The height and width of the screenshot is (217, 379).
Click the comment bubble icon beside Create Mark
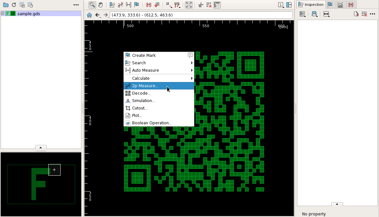pyautogui.click(x=190, y=55)
